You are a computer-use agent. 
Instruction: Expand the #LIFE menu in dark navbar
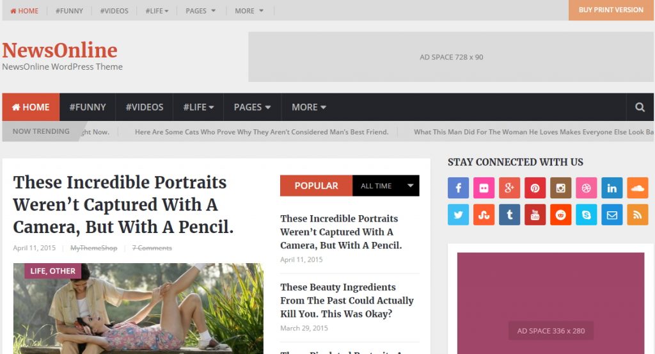pyautogui.click(x=198, y=107)
